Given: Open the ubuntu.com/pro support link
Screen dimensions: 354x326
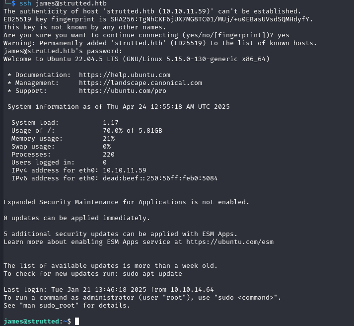Looking at the screenshot, I should (x=123, y=91).
